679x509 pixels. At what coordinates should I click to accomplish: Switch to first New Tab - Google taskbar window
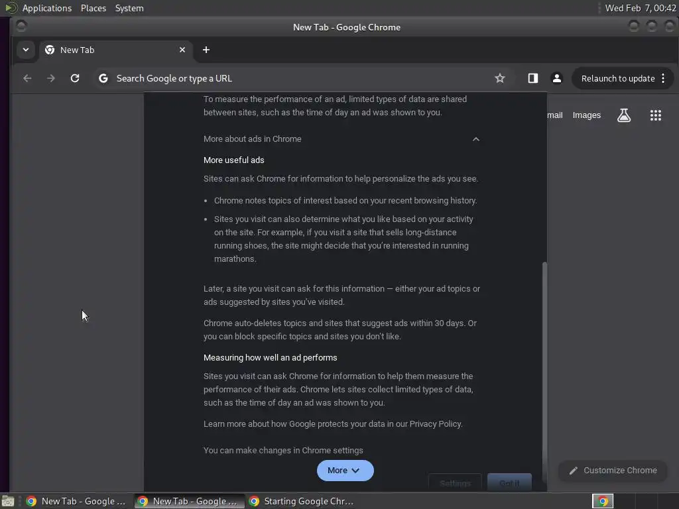76,501
